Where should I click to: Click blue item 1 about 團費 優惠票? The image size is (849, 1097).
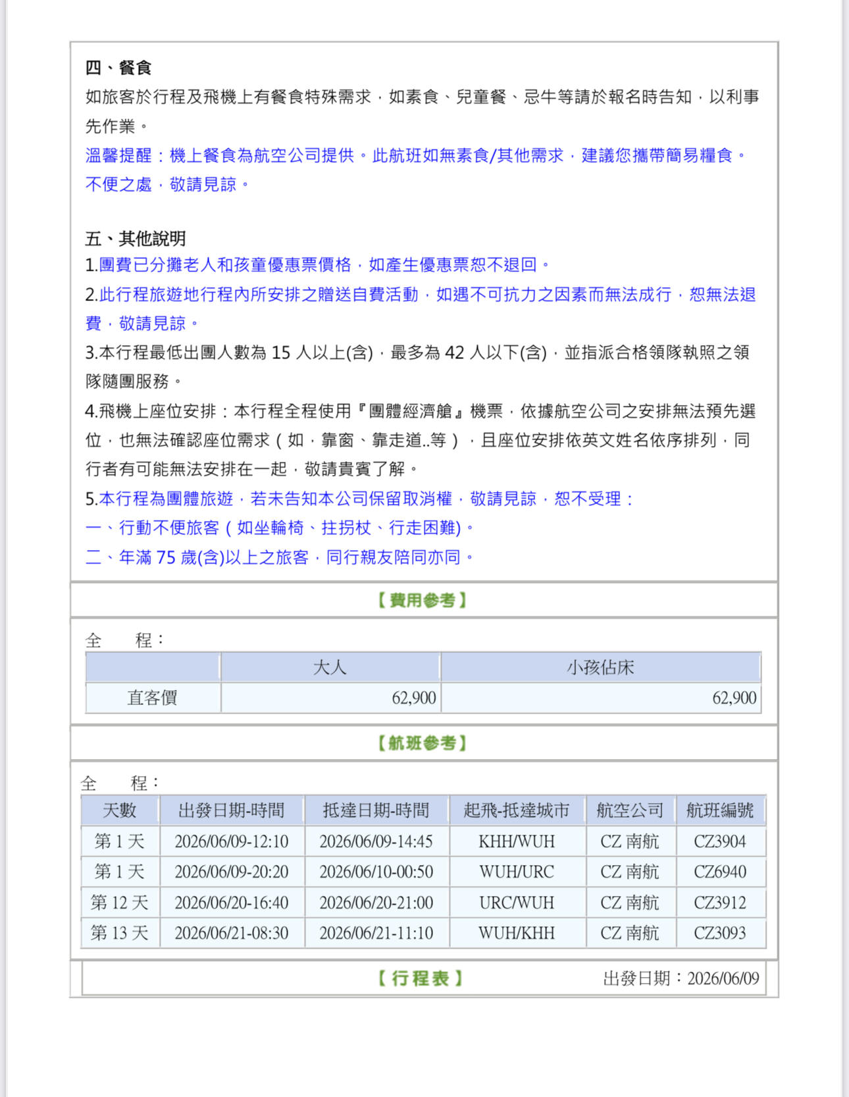(x=318, y=265)
